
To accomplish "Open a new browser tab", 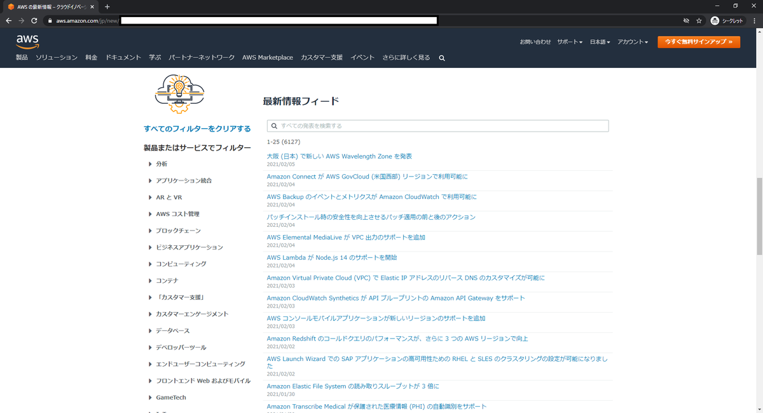I will coord(107,6).
